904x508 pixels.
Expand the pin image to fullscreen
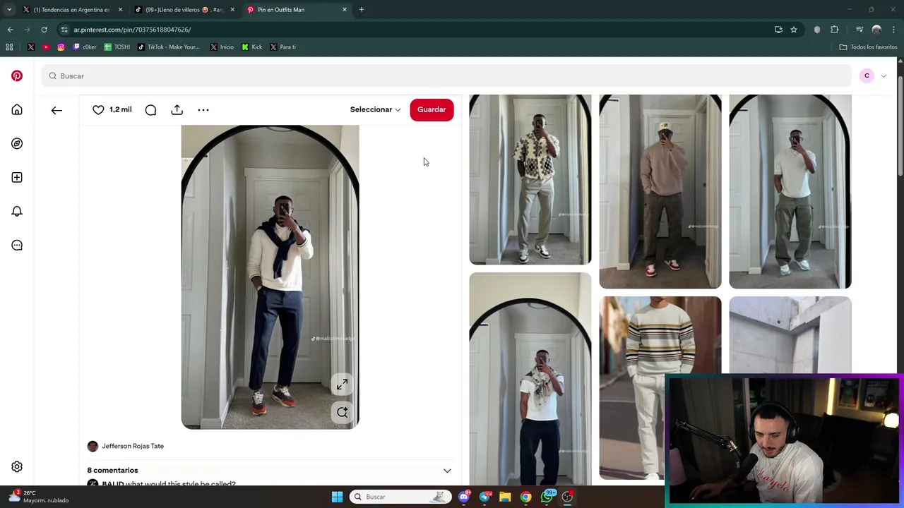(x=342, y=384)
